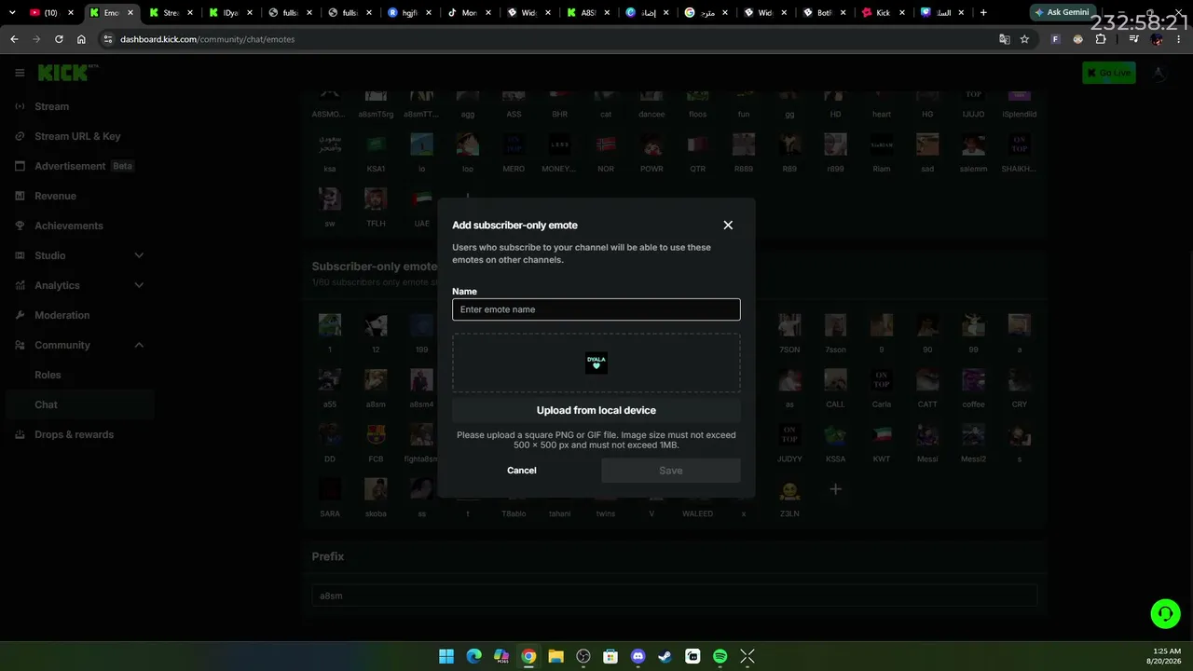1193x671 pixels.
Task: Open the Moderation page
Action: click(x=62, y=315)
